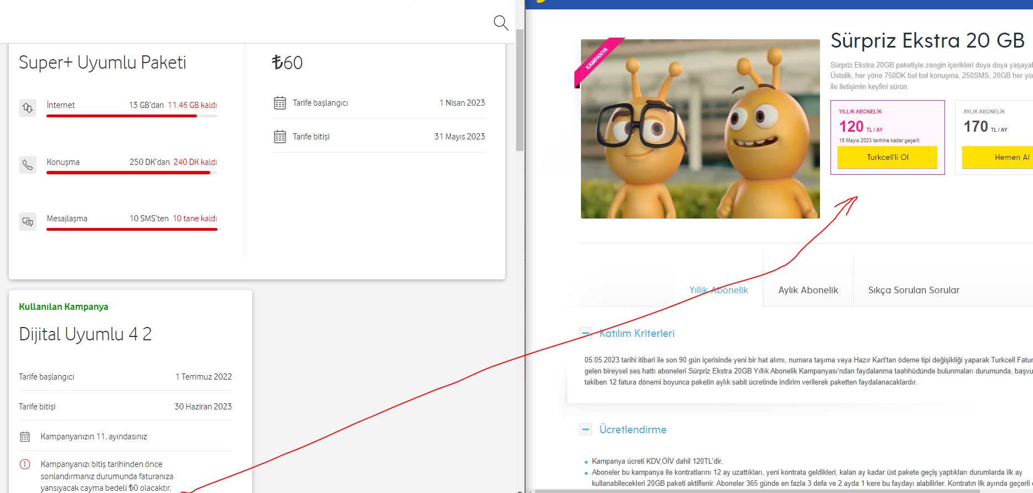Click the İnternet usage progress bar
The image size is (1033, 493).
pyautogui.click(x=132, y=116)
